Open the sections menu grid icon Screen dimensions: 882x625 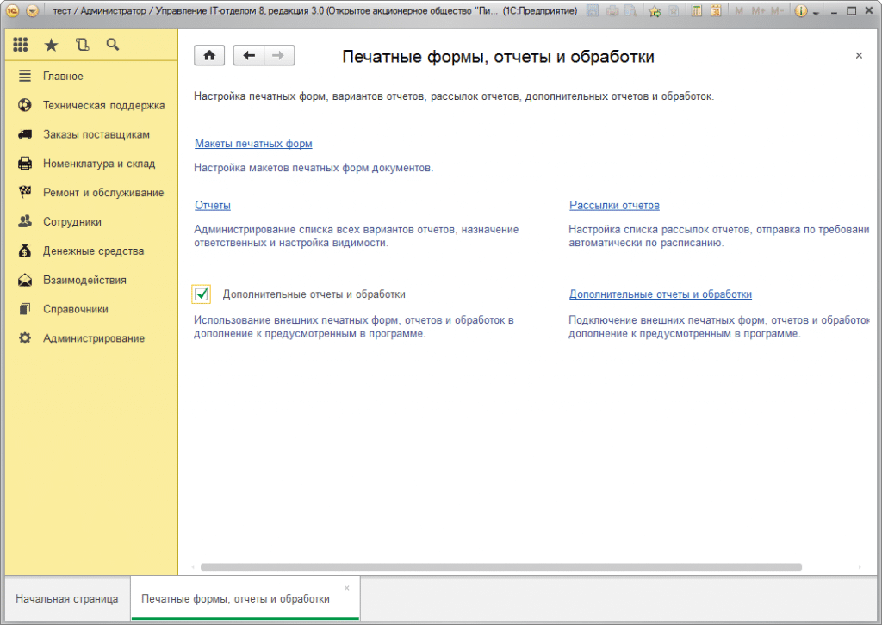click(21, 45)
